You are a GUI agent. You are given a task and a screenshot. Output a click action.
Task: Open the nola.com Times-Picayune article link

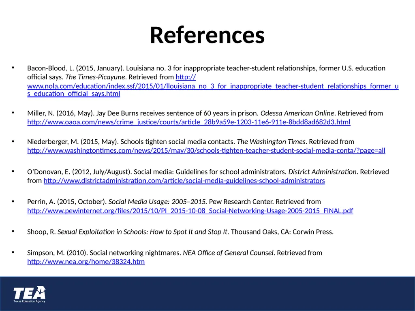(x=213, y=86)
